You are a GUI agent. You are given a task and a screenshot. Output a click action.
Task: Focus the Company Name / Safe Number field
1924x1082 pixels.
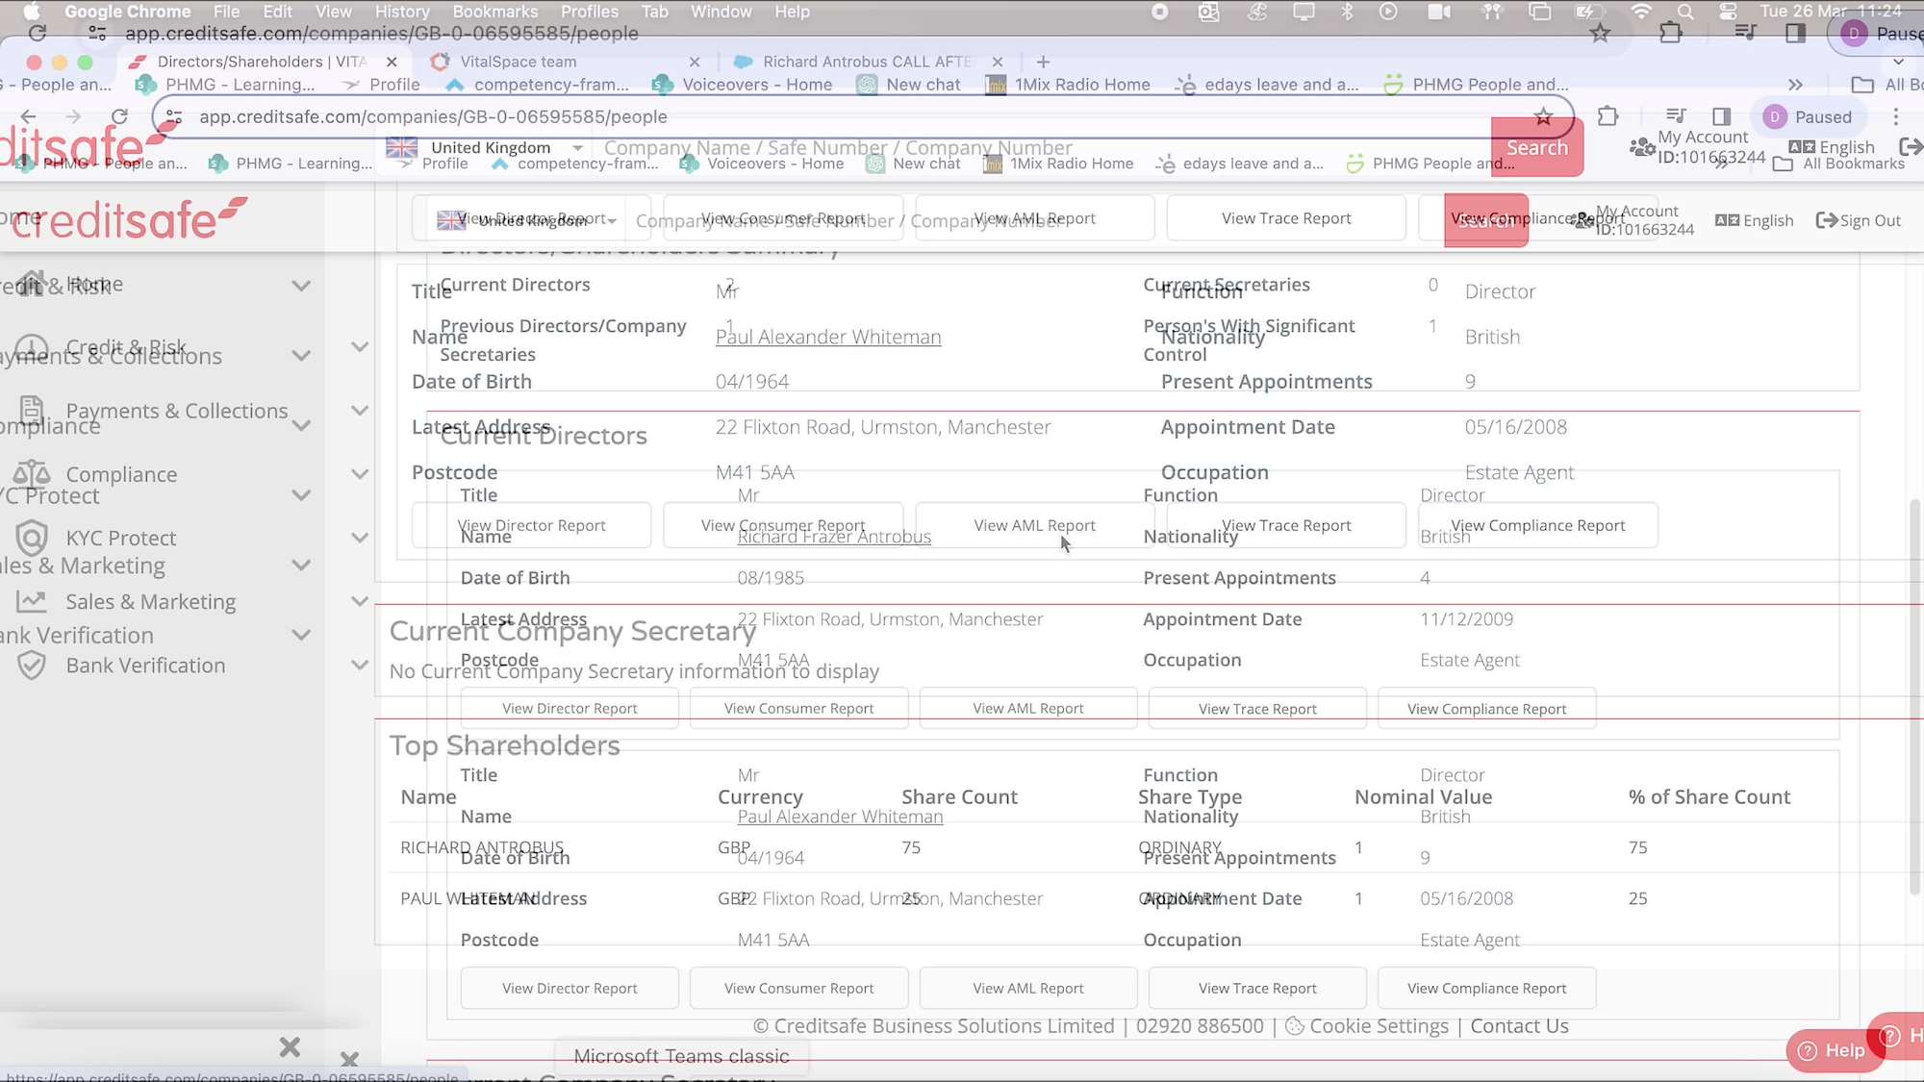838,148
